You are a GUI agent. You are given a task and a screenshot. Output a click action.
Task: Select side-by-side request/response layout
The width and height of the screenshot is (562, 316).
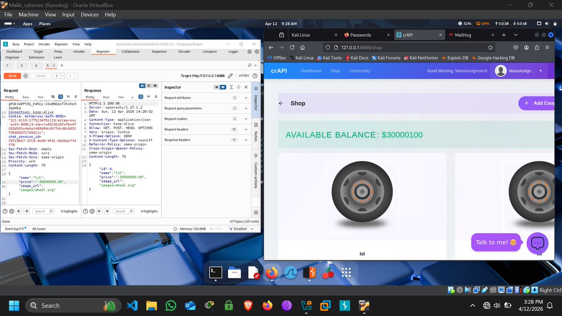(142, 86)
